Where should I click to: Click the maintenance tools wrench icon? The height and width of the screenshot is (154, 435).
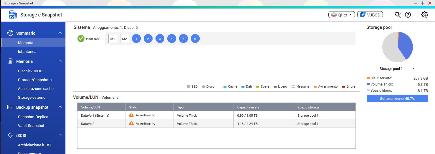click(398, 15)
